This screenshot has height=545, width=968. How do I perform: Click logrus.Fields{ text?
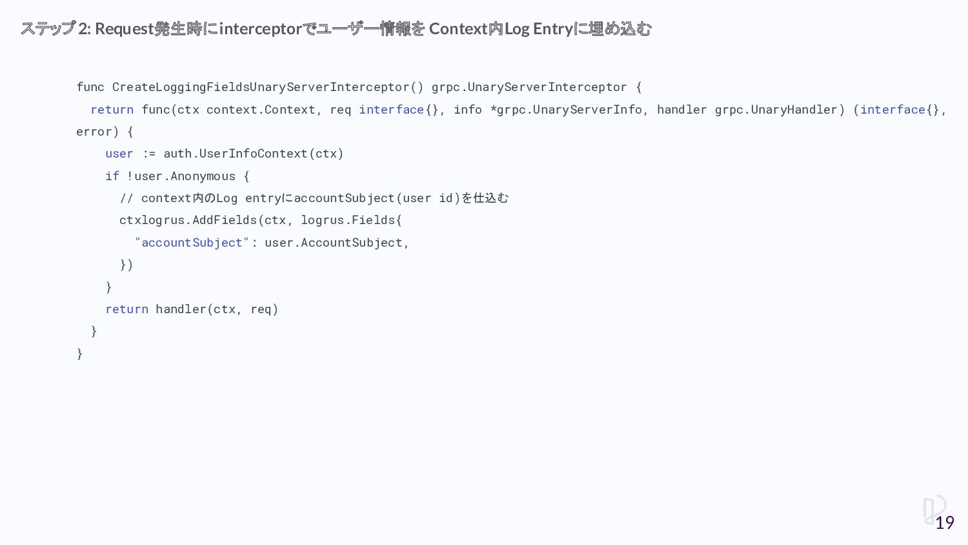click(351, 220)
